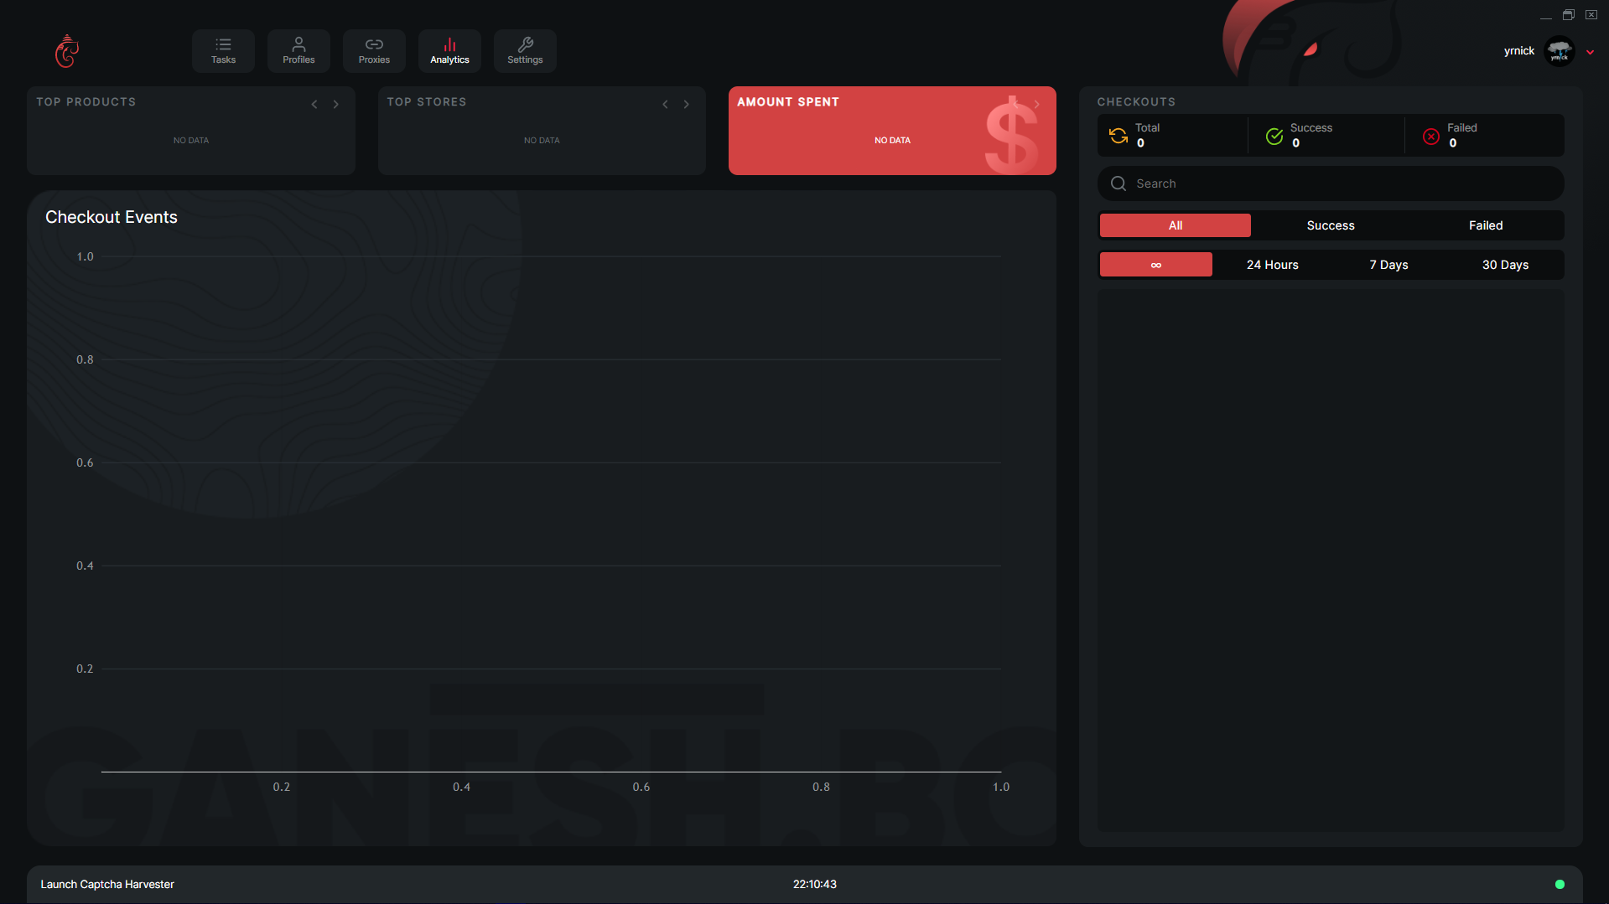Go to the Profiles section
The height and width of the screenshot is (904, 1609).
(x=298, y=51)
